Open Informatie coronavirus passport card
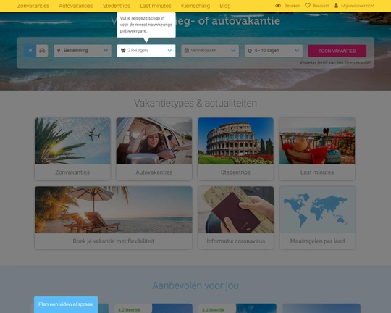Viewport: 391px width, 313px height. [x=236, y=217]
